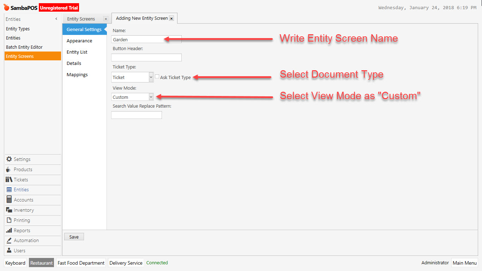
Task: Open the Tickets module icon
Action: click(x=8, y=180)
